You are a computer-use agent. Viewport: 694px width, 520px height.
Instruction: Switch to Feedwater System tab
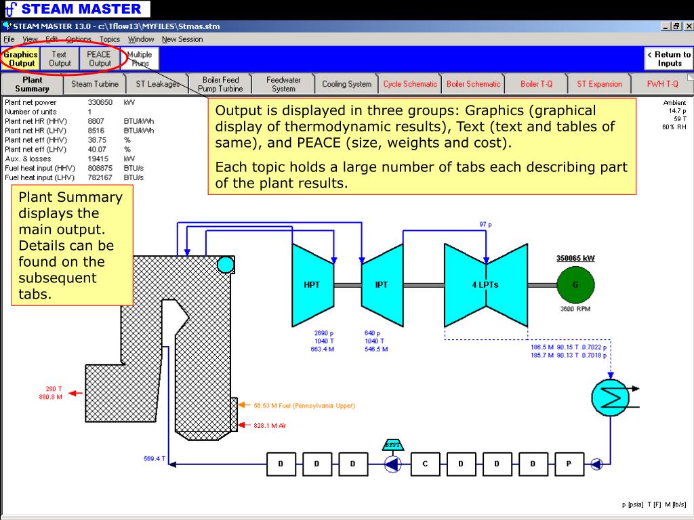[x=283, y=83]
